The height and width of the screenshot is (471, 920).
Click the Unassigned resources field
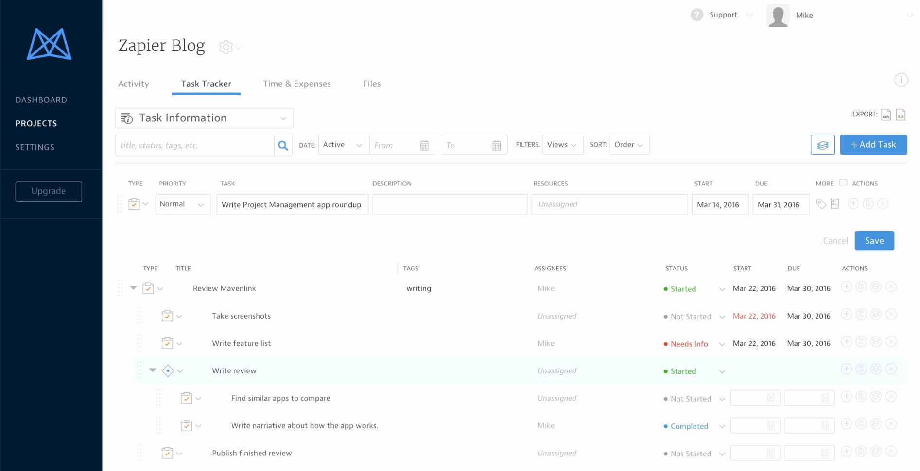click(x=609, y=204)
